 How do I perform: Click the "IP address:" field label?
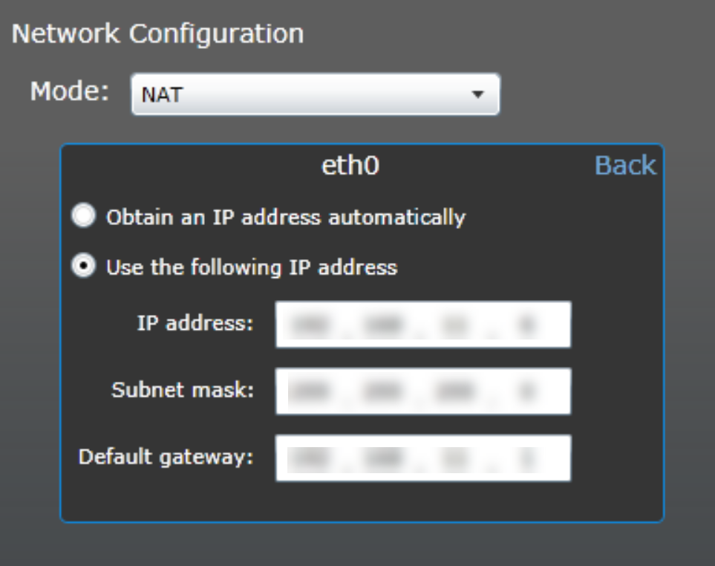click(195, 324)
